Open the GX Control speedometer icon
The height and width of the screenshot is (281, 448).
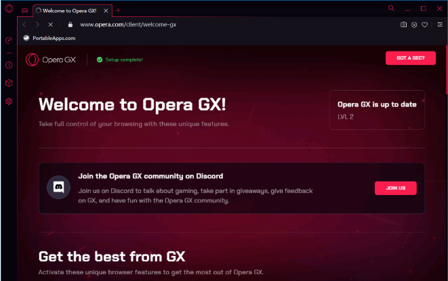click(x=9, y=40)
